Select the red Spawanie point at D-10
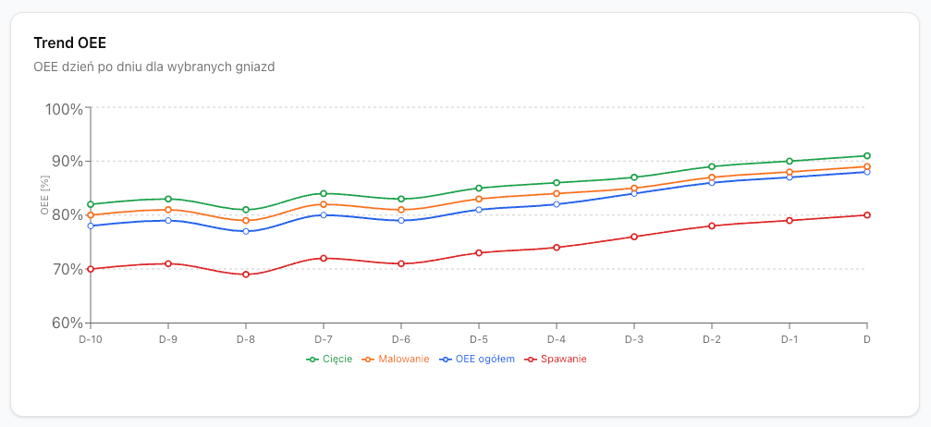The height and width of the screenshot is (427, 931). pos(91,269)
